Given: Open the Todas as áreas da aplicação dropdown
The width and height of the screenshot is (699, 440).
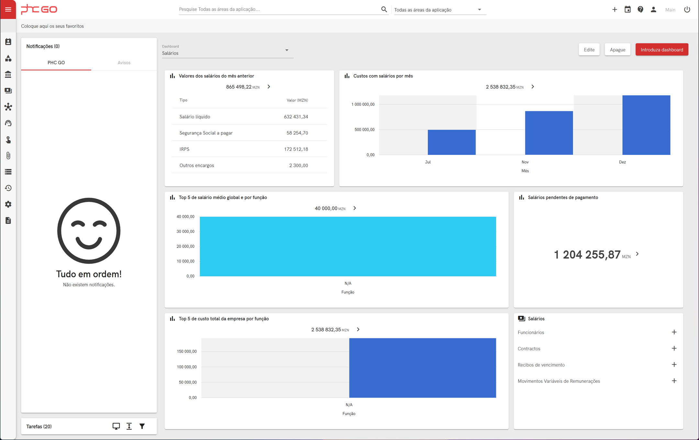Looking at the screenshot, I should tap(439, 10).
